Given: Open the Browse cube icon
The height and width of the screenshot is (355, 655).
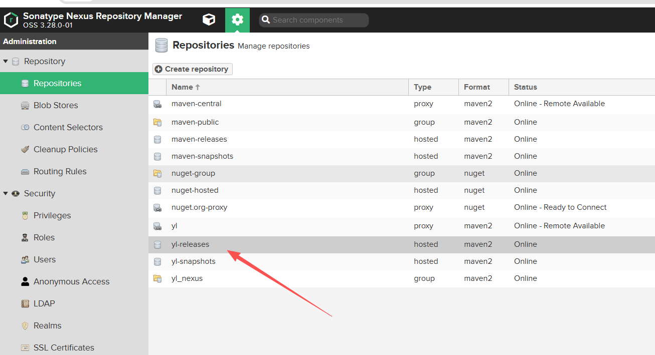Looking at the screenshot, I should (209, 20).
